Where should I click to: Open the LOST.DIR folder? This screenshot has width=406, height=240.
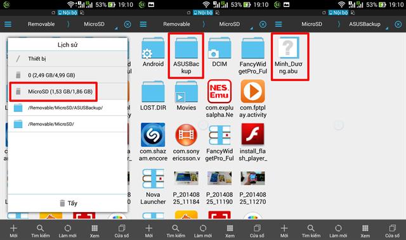point(153,96)
